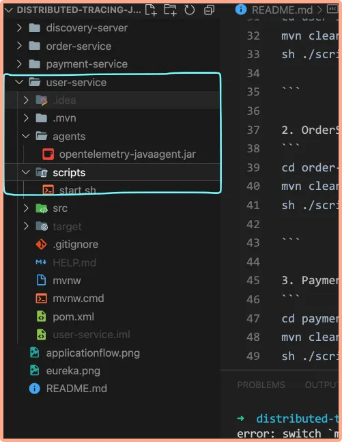Click line number 45 in the editor
This screenshot has width=342, height=442.
(x=253, y=280)
